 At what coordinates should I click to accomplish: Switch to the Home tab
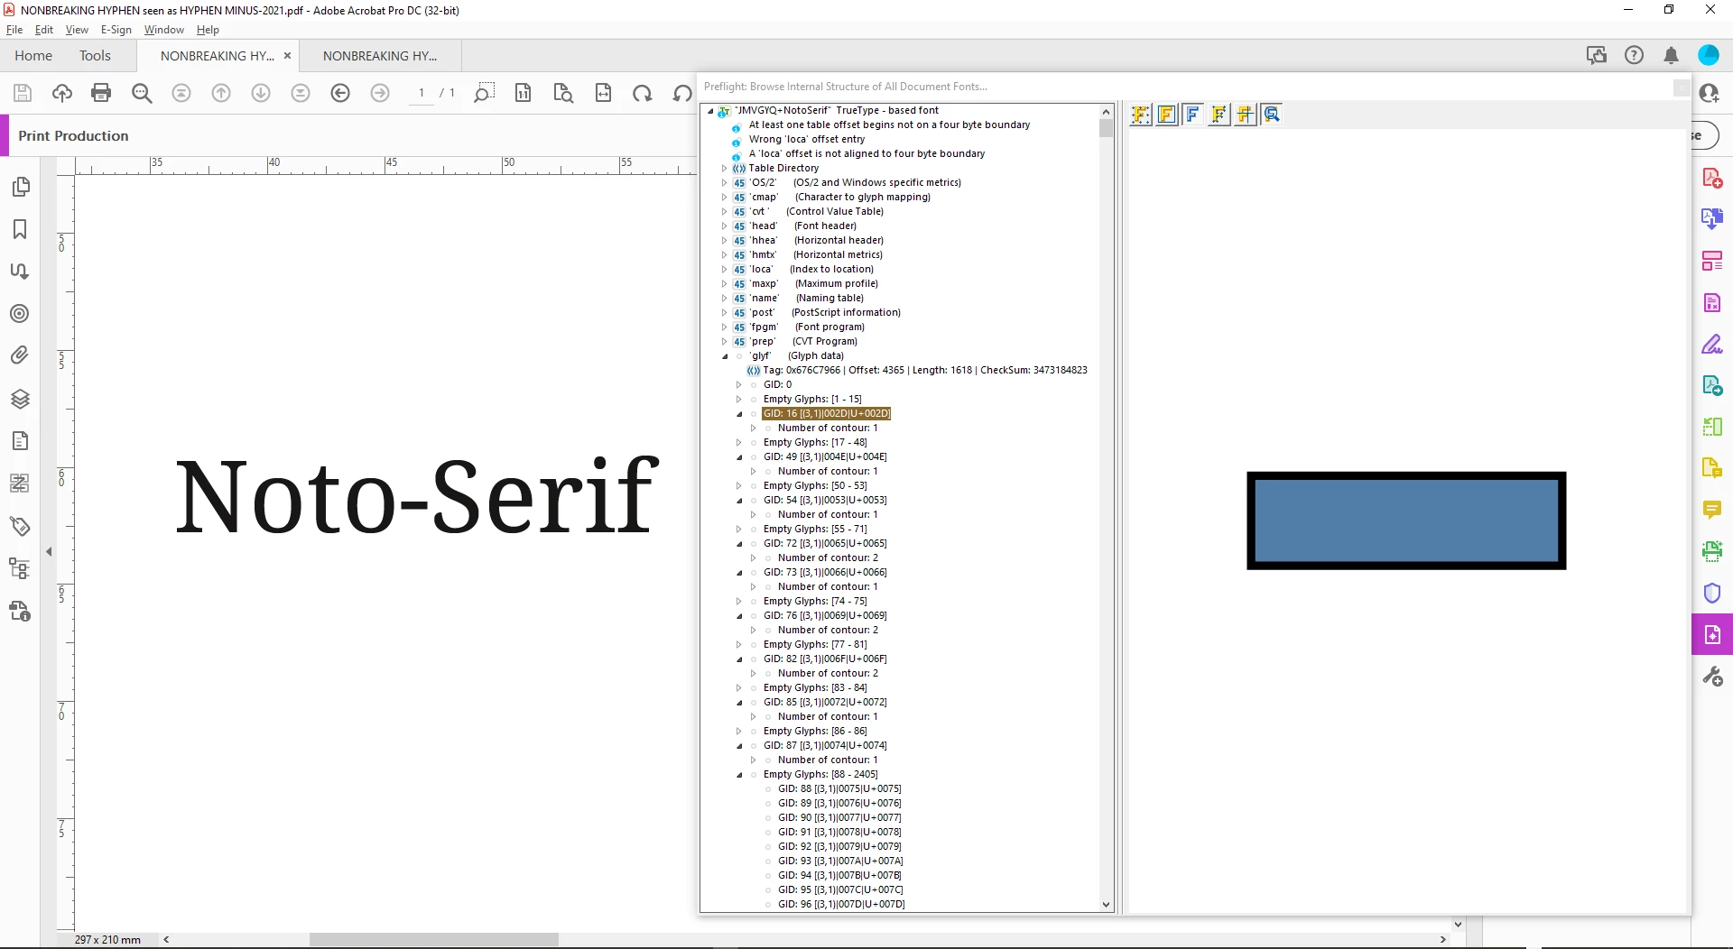click(33, 56)
